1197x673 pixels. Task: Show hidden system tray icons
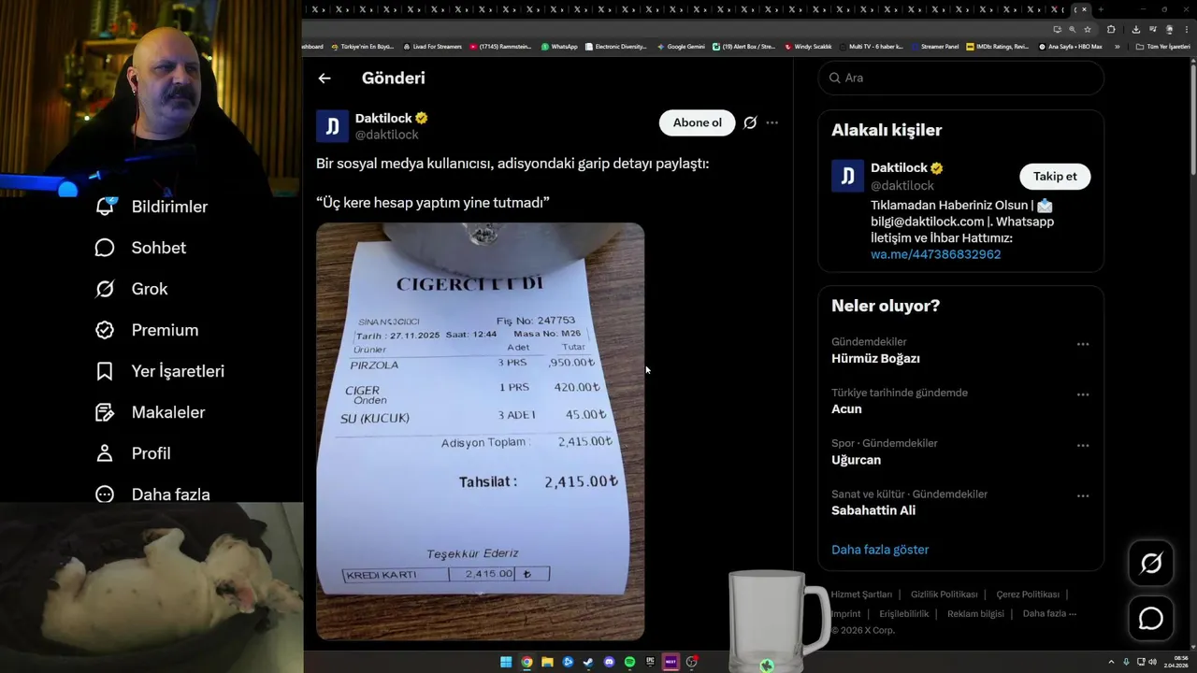(1111, 662)
